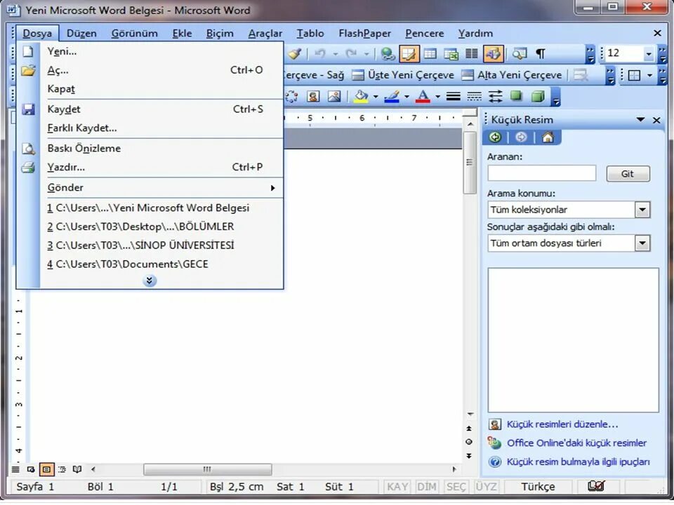The width and height of the screenshot is (674, 505).
Task: Click Alta Yeni Çerçeve button
Action: click(511, 75)
